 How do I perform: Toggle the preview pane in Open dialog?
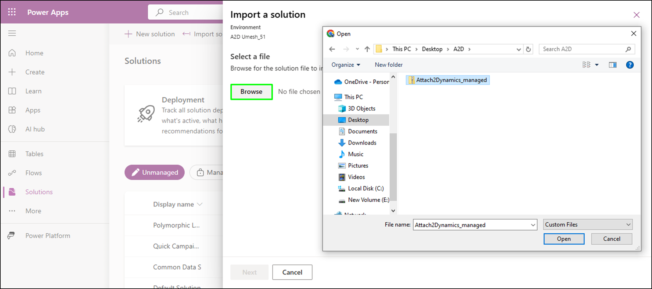click(x=612, y=64)
